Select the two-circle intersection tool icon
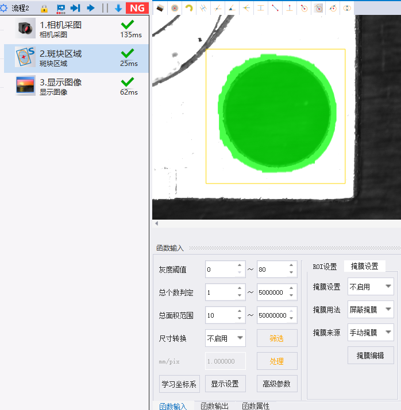401x410 pixels. pyautogui.click(x=347, y=8)
